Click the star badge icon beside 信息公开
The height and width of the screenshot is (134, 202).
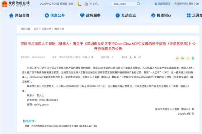tap(47, 15)
